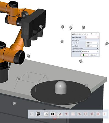Select the sensor position marker above the dialog

[x=83, y=27]
